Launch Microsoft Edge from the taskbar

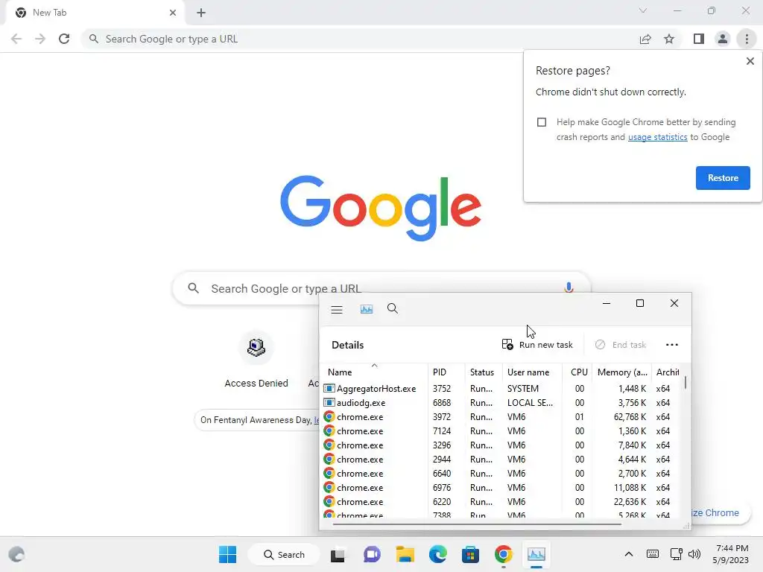438,554
